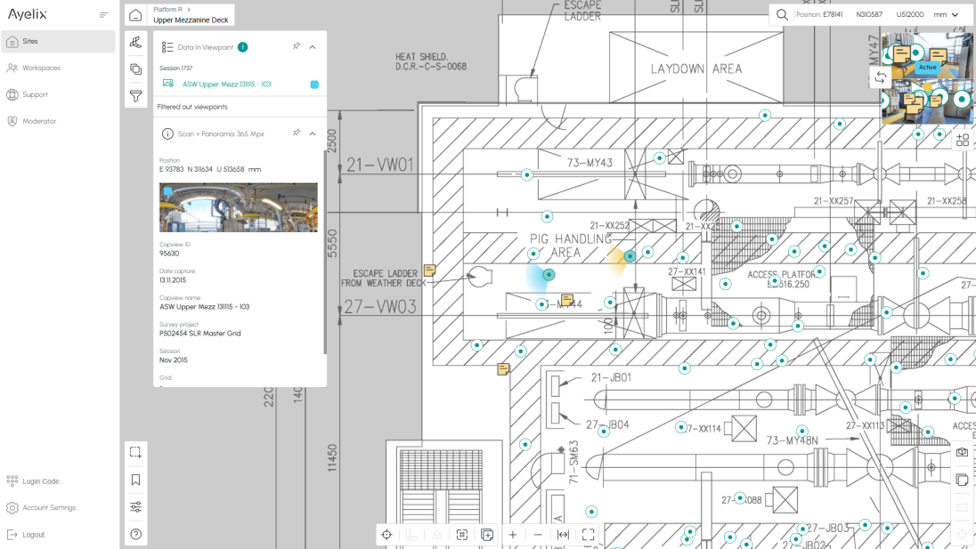Collapse the Ayelix sidebar menu
Image resolution: width=976 pixels, height=549 pixels.
[x=104, y=15]
